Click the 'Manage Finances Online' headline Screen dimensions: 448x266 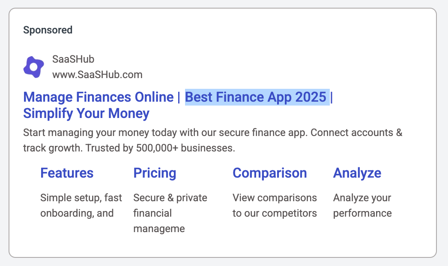click(98, 97)
